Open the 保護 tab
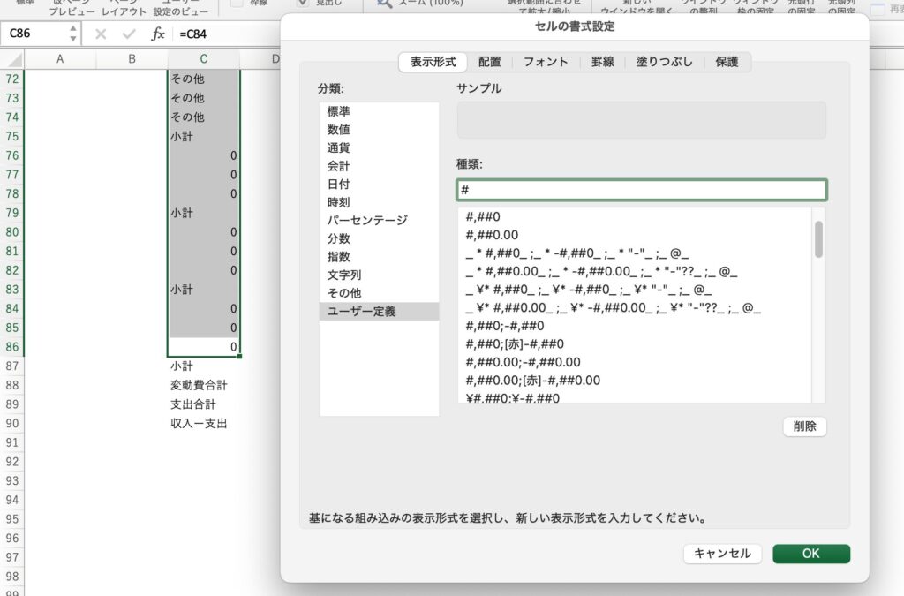 click(727, 62)
